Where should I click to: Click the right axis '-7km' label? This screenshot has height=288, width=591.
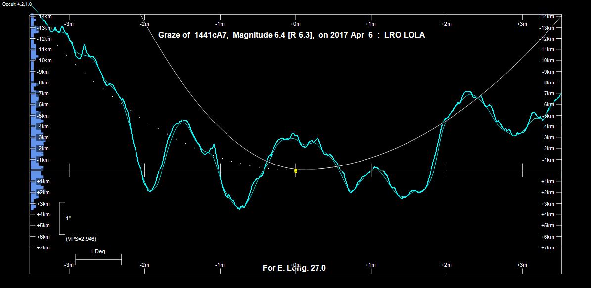pos(547,93)
